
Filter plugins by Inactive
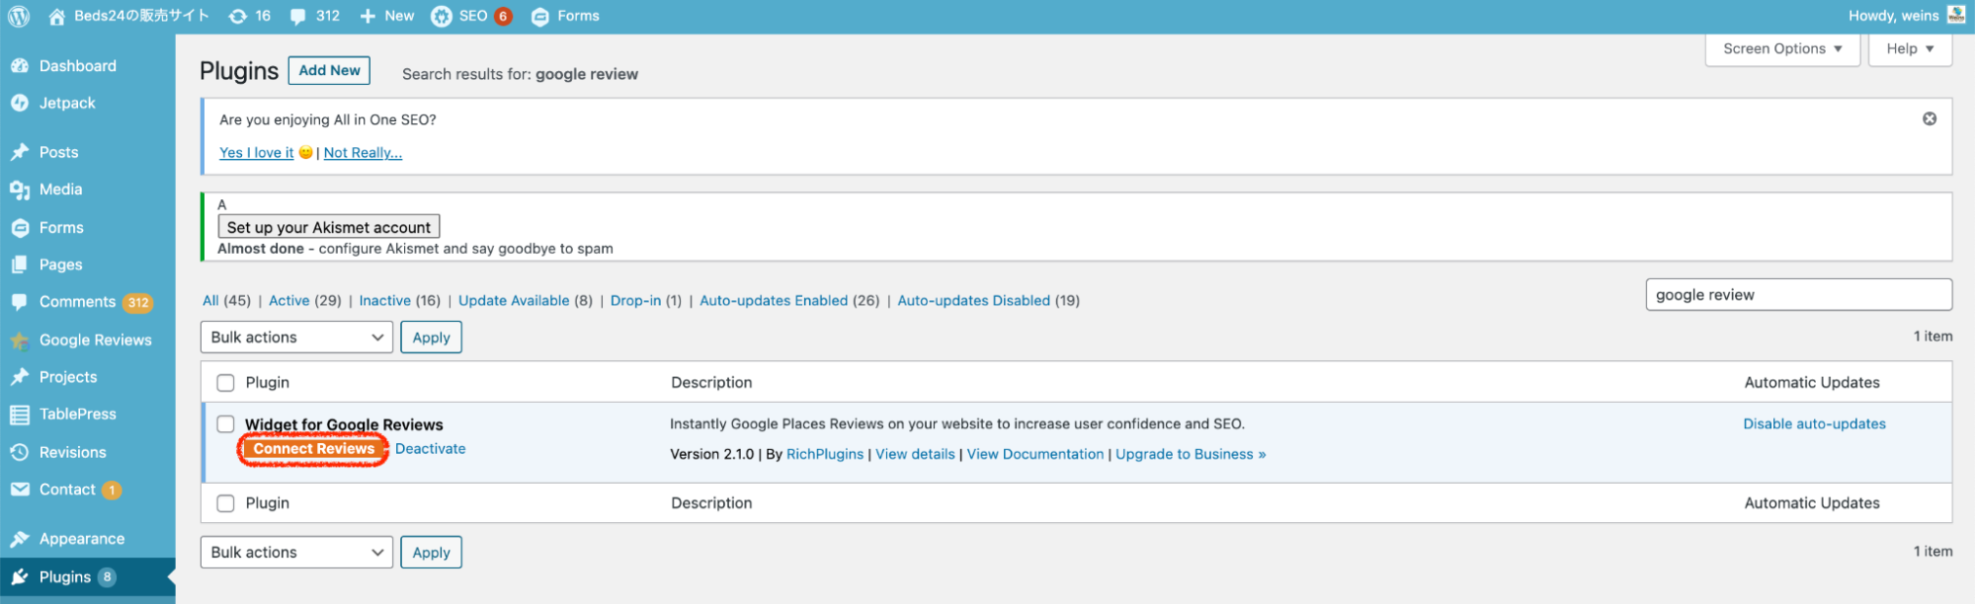384,301
